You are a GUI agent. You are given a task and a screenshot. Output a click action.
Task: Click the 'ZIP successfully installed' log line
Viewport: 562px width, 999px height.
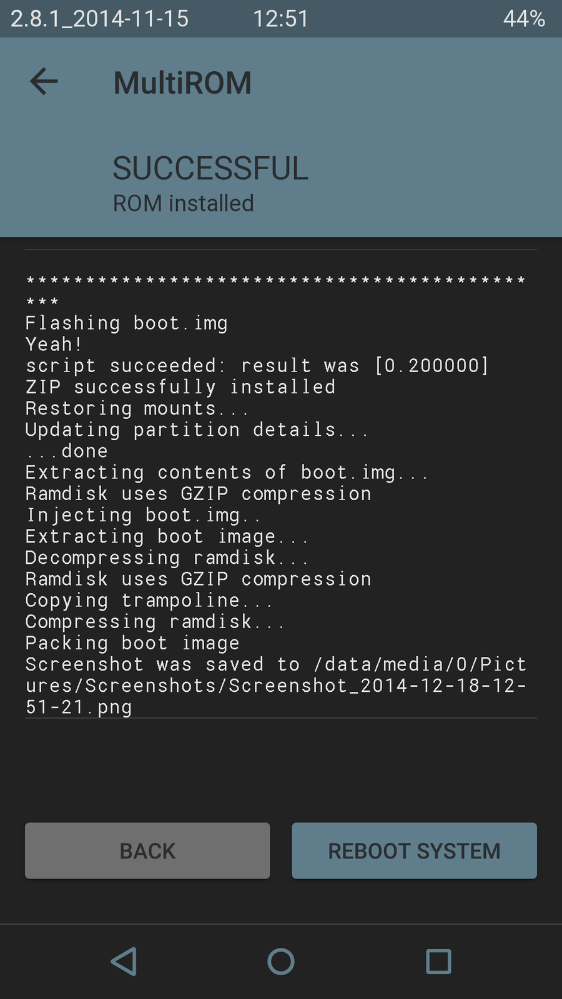[180, 387]
